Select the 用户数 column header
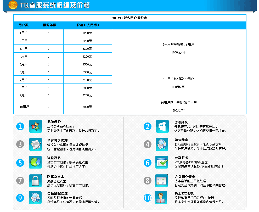 [x=25, y=25]
